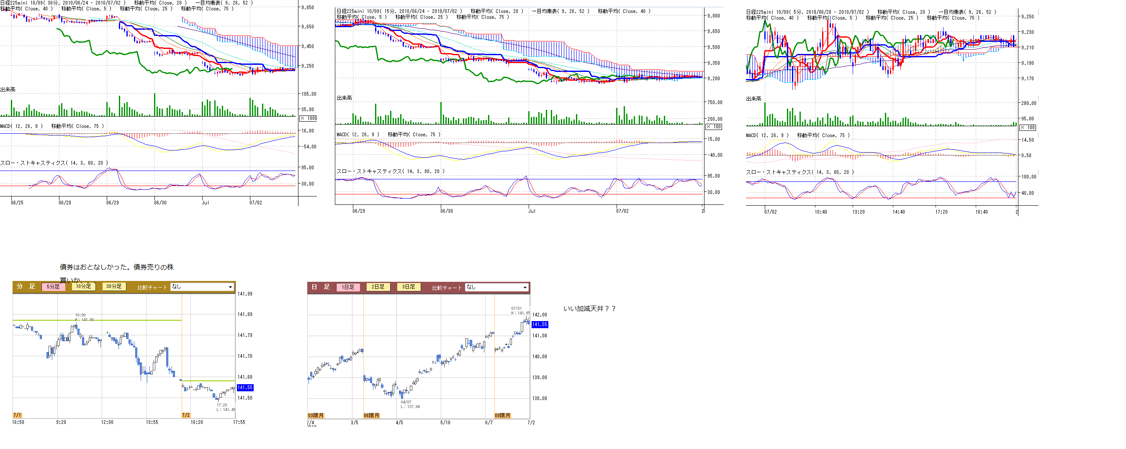The height and width of the screenshot is (449, 1126).
Task: Select the orange 7/2 session marker
Action: pyautogui.click(x=186, y=415)
